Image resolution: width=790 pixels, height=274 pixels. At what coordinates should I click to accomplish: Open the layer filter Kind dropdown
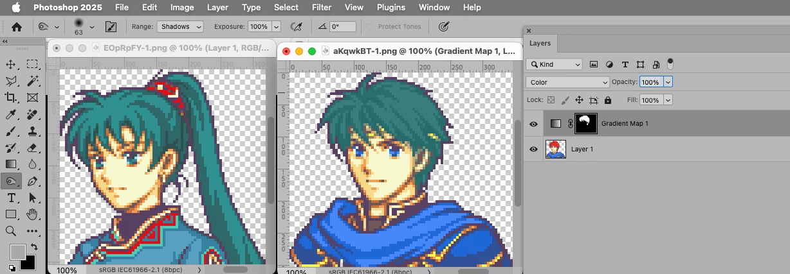[554, 64]
